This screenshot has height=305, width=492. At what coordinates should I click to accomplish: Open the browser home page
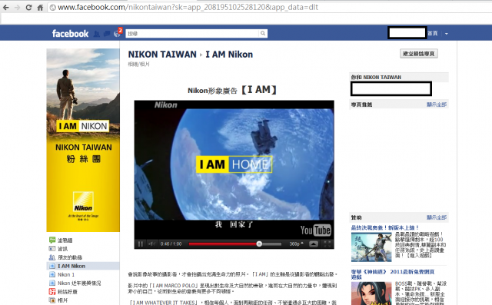pos(40,8)
